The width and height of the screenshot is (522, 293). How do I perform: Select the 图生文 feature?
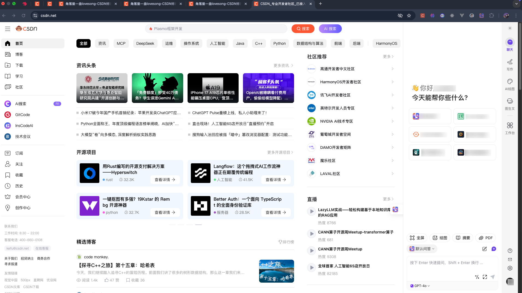tap(509, 104)
